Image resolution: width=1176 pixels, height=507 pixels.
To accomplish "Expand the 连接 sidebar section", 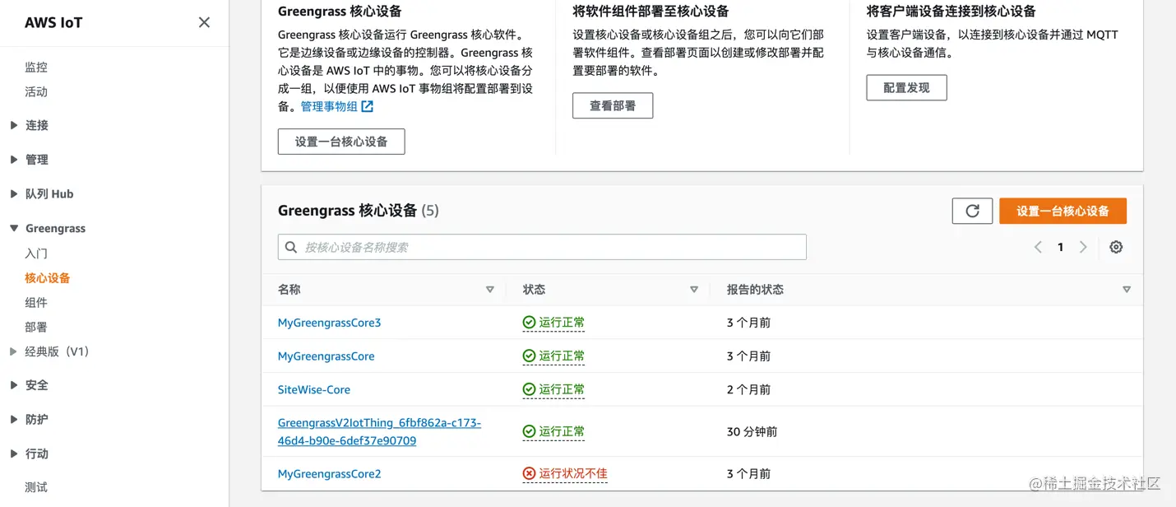I will (x=14, y=125).
